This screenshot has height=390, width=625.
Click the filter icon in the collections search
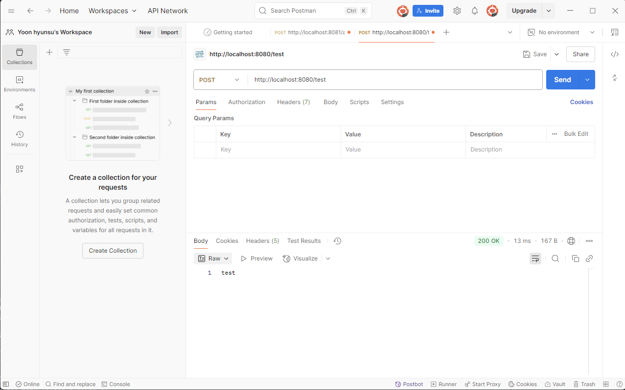click(67, 52)
